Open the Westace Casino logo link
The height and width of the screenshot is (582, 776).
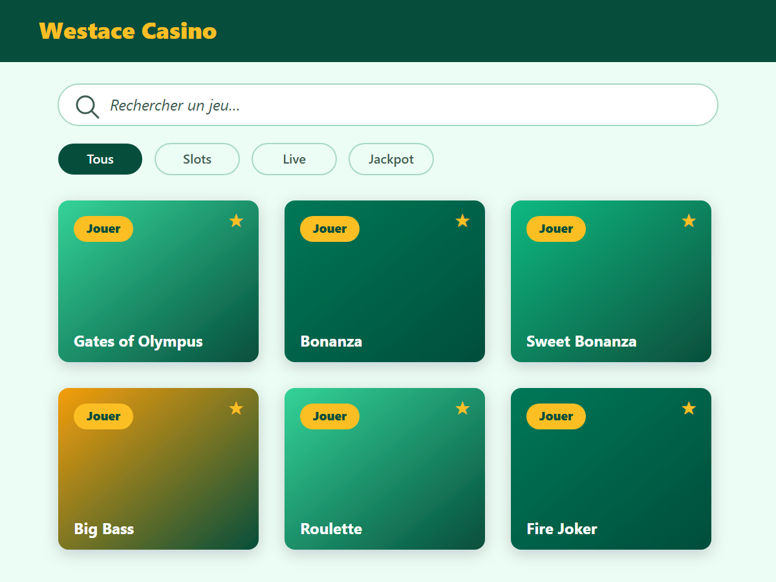(x=128, y=31)
